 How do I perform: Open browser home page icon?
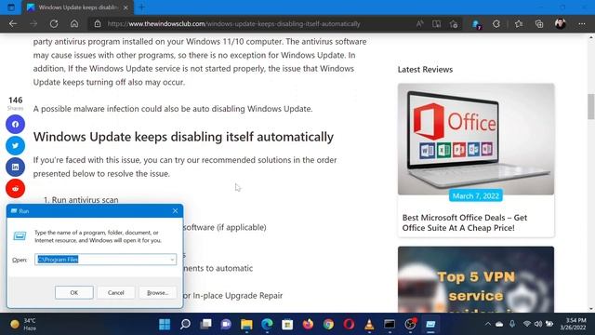(74, 24)
